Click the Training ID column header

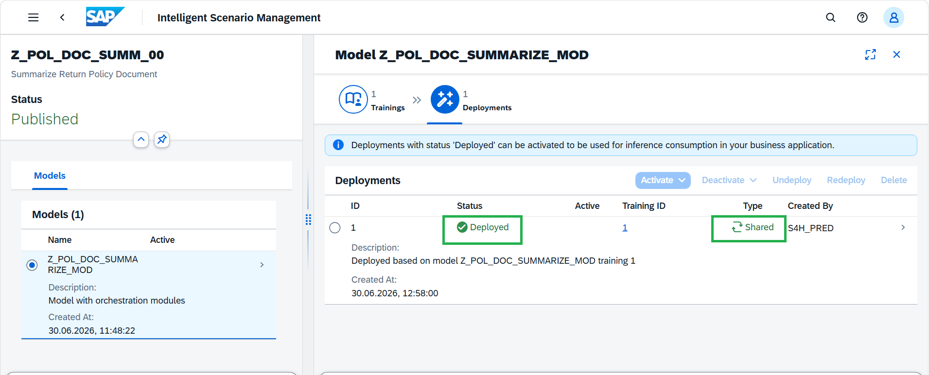pyautogui.click(x=644, y=206)
